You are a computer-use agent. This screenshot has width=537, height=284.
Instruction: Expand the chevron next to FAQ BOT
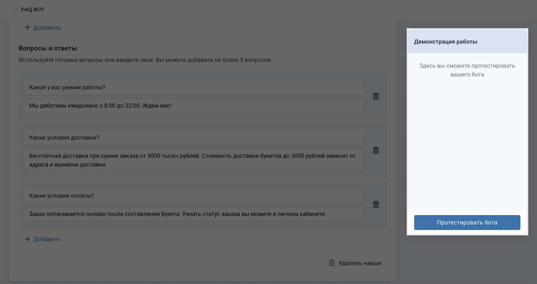click(x=16, y=10)
